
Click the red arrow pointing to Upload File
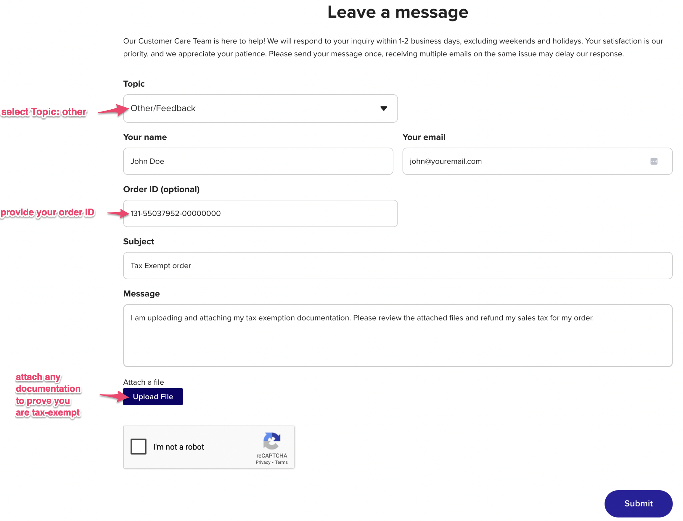113,396
